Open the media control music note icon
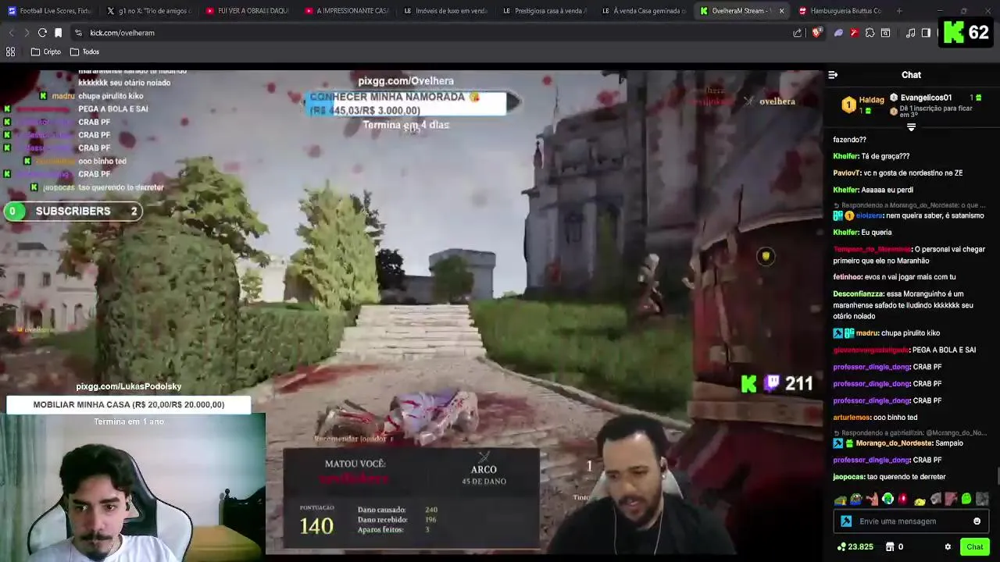This screenshot has width=1000, height=562. (910, 33)
